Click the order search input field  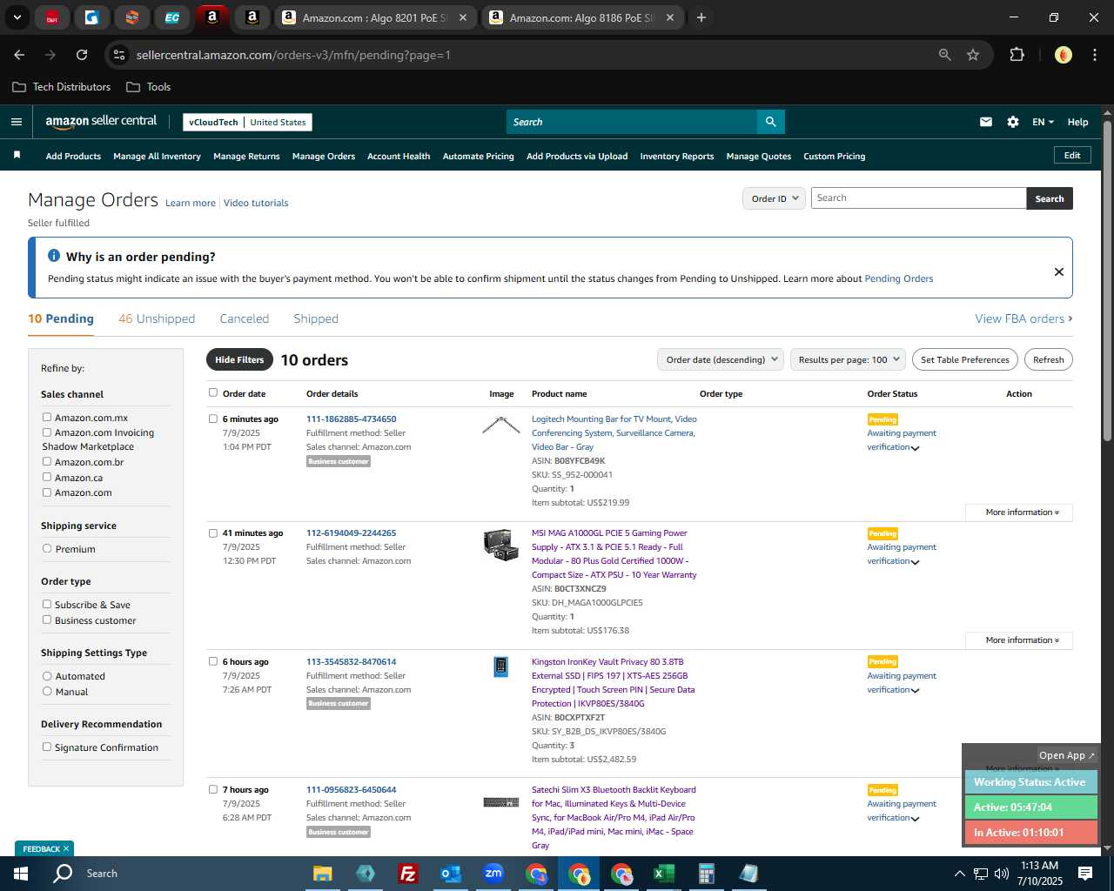coord(918,198)
